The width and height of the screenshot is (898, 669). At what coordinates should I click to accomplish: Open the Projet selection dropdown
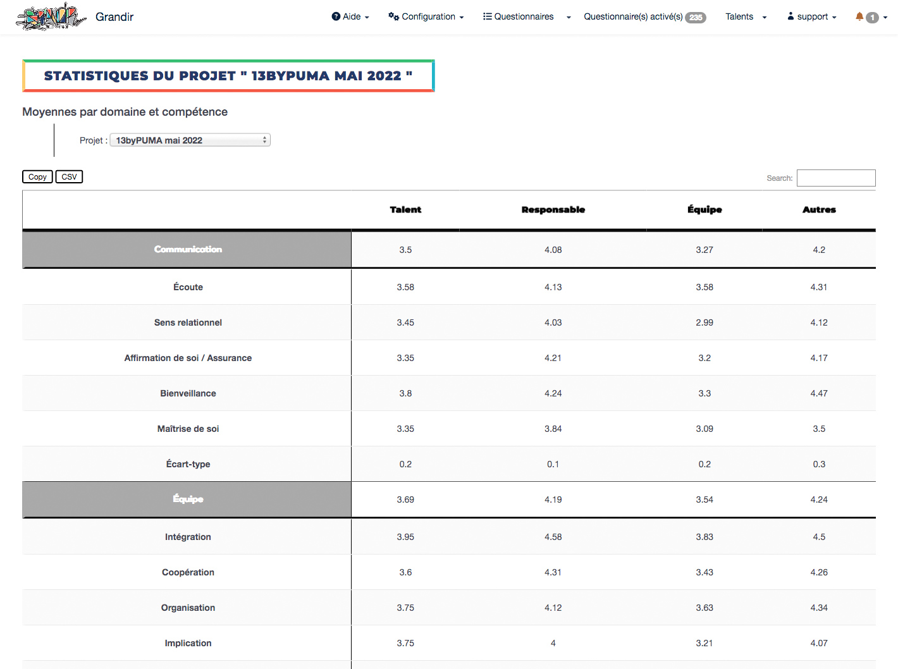(190, 140)
